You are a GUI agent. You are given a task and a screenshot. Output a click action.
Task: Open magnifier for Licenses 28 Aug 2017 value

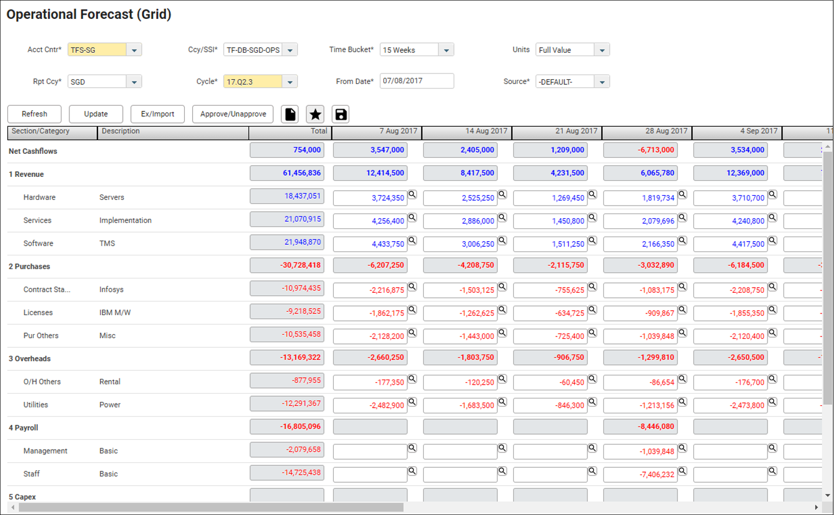(683, 310)
